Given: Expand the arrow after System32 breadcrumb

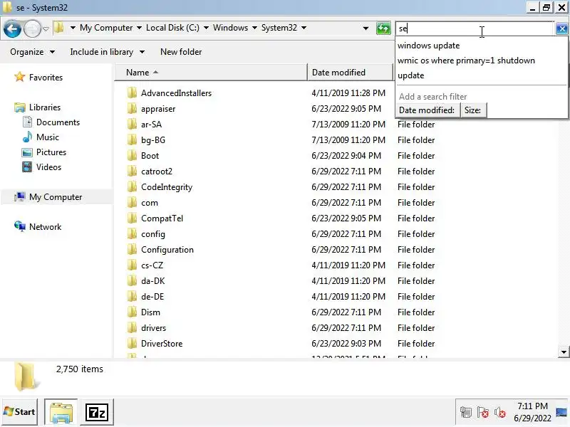Looking at the screenshot, I should (304, 28).
